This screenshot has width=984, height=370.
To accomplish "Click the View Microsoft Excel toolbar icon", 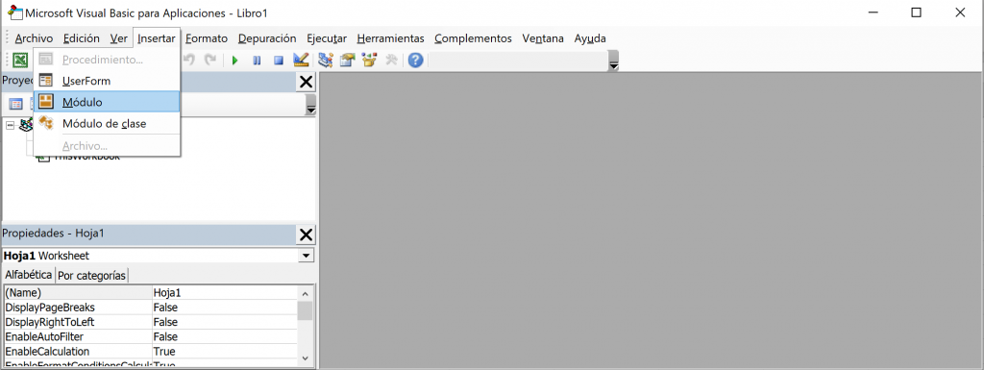I will tap(21, 61).
